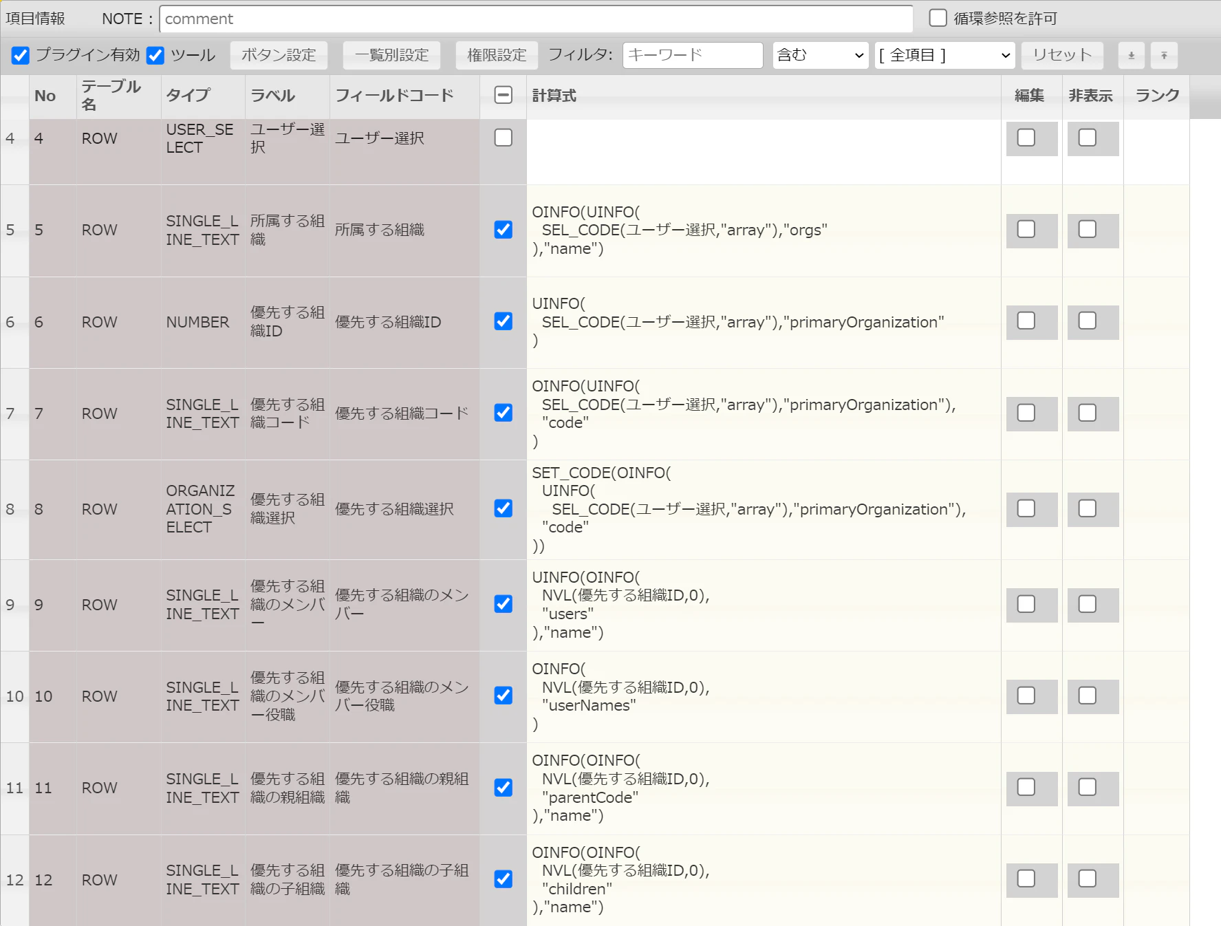1221x926 pixels.
Task: Select the ORGANIZATION_SELECT type cell
Action: [x=203, y=509]
